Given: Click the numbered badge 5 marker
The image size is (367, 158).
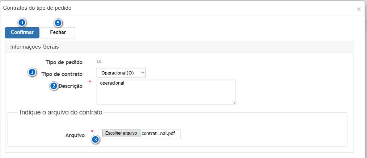Looking at the screenshot, I should tap(58, 23).
